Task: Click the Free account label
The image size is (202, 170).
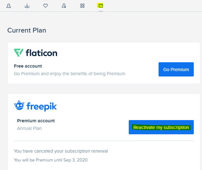Action: [28, 66]
